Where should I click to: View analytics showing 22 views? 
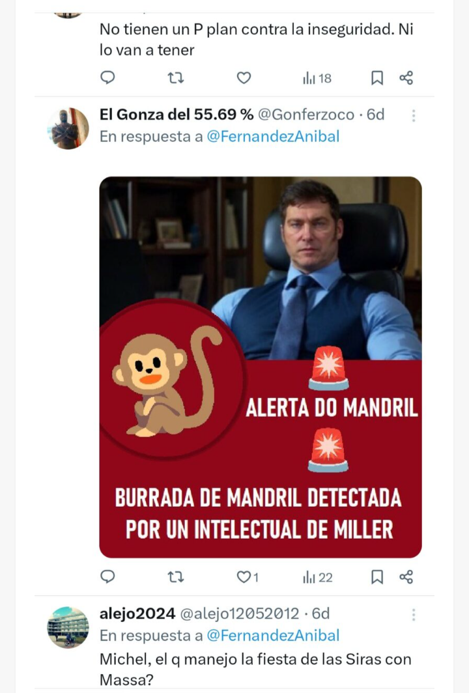pos(317,577)
